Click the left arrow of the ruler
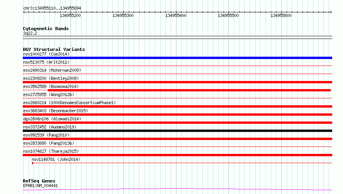The width and height of the screenshot is (343, 194). tap(24, 12)
